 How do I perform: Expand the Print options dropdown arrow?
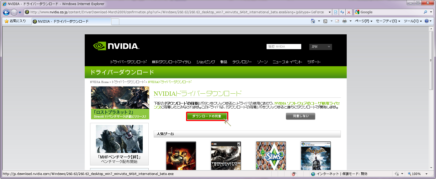(x=350, y=21)
